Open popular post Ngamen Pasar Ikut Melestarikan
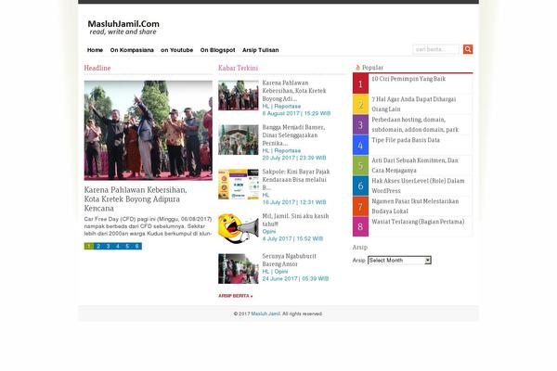This screenshot has height=371, width=557. [415, 206]
